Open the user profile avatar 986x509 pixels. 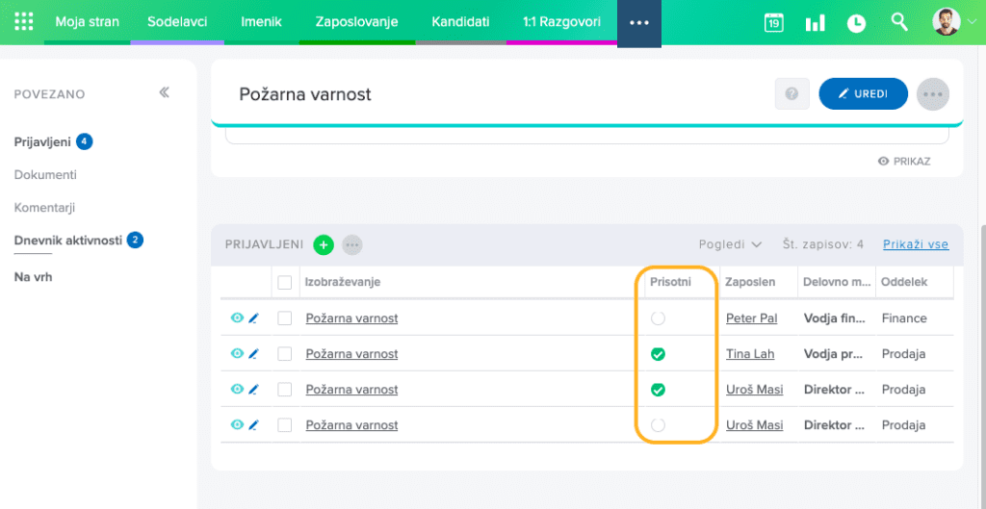(947, 22)
